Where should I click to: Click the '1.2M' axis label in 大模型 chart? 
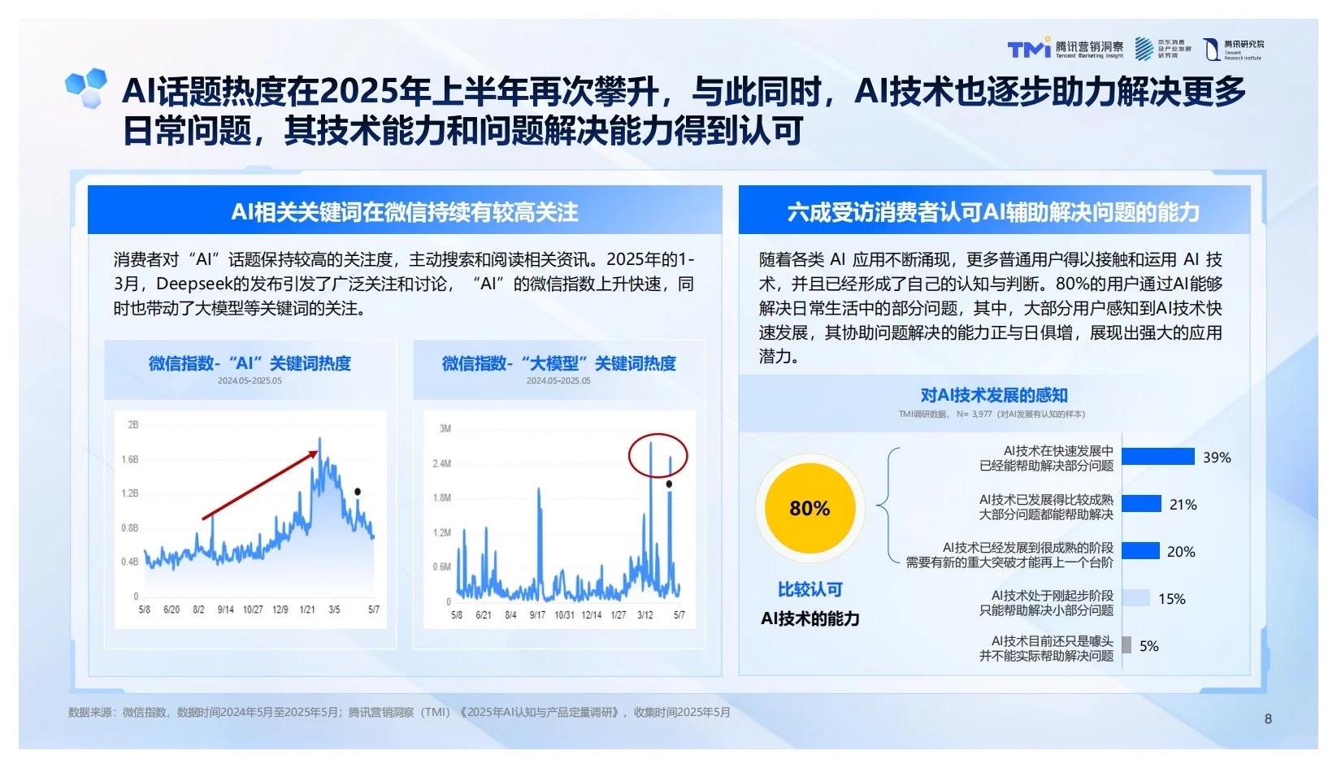pyautogui.click(x=441, y=532)
